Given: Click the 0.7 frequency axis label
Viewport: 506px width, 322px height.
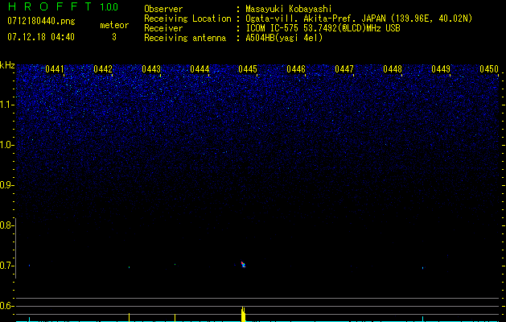Looking at the screenshot, I should point(7,266).
